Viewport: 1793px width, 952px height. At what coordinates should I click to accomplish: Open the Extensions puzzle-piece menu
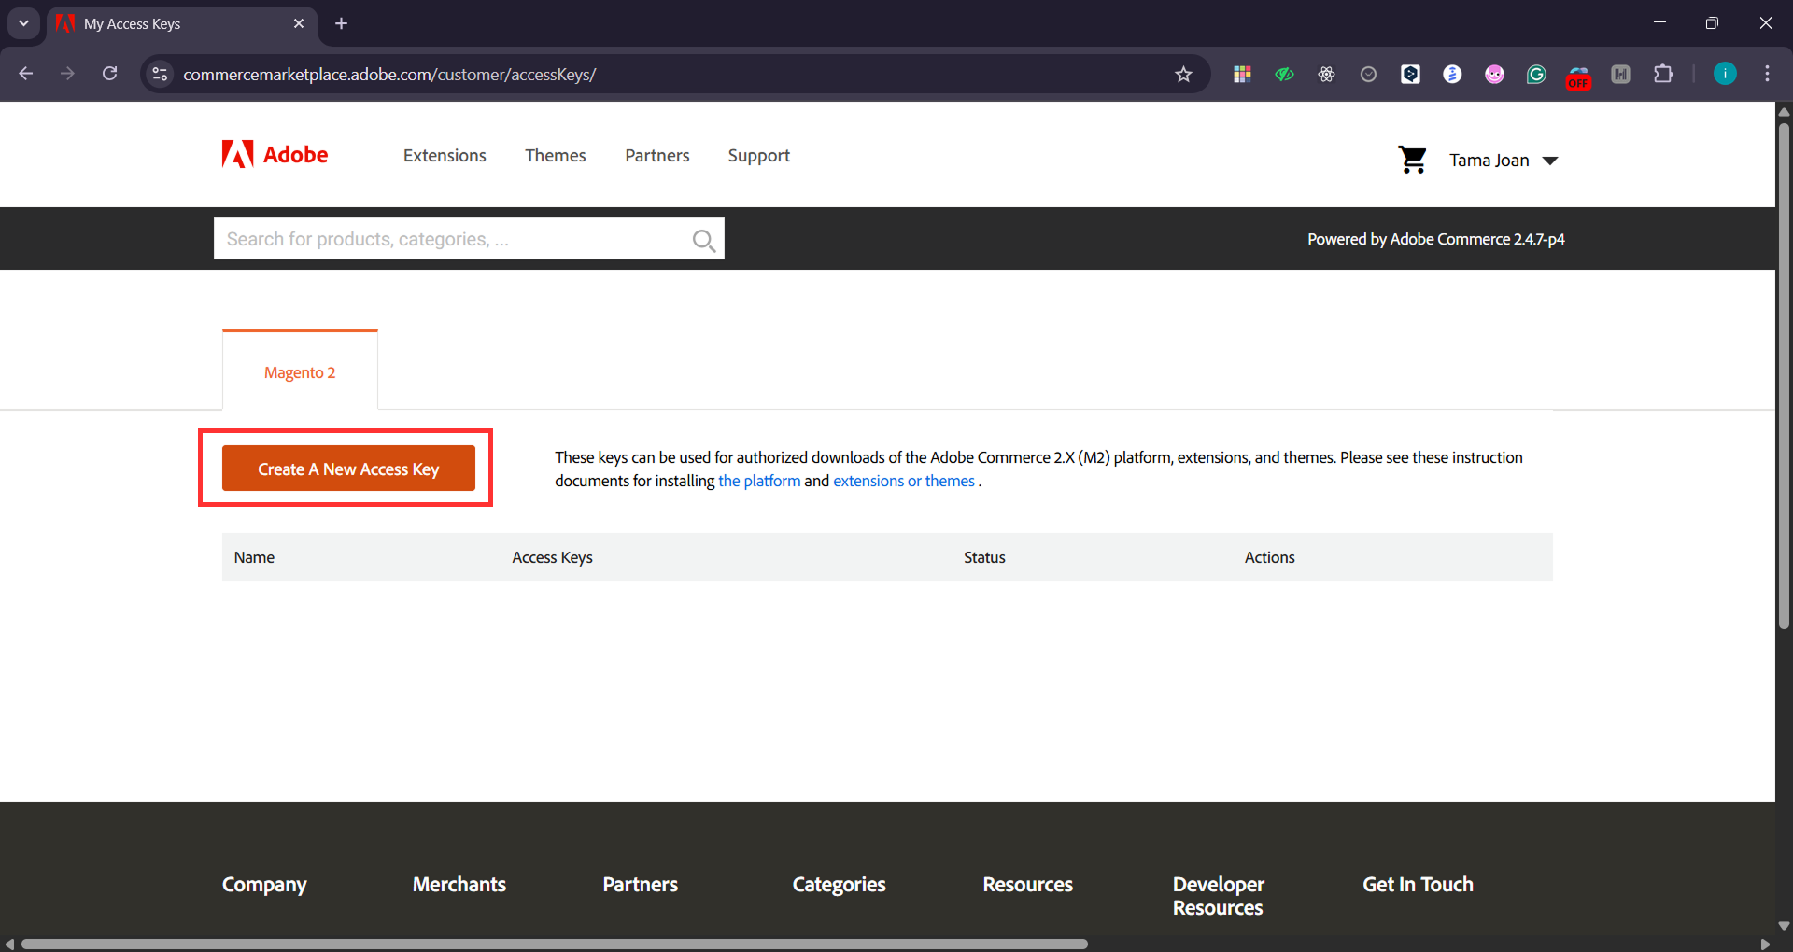pos(1663,74)
